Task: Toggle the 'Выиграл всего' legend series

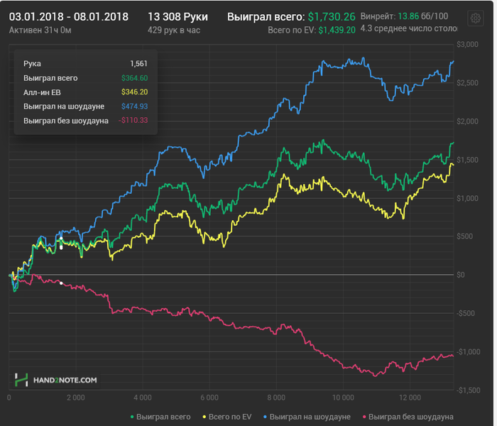Action: 160,417
